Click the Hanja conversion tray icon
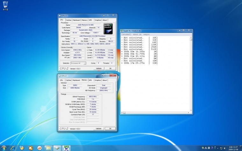 209,148
